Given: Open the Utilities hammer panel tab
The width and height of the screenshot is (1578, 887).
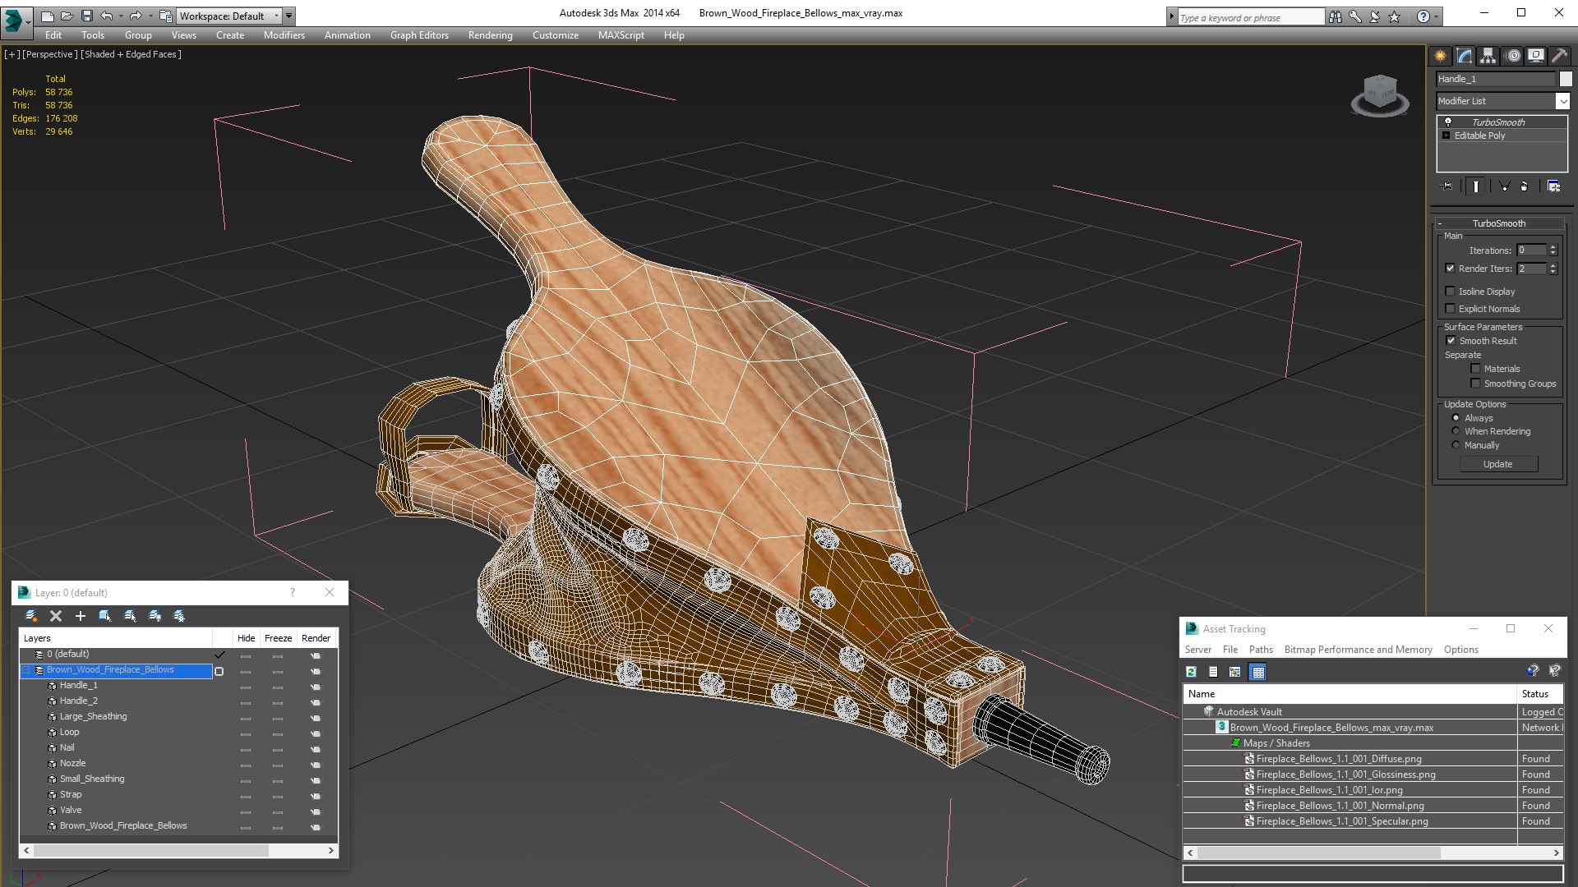Looking at the screenshot, I should [x=1558, y=56].
